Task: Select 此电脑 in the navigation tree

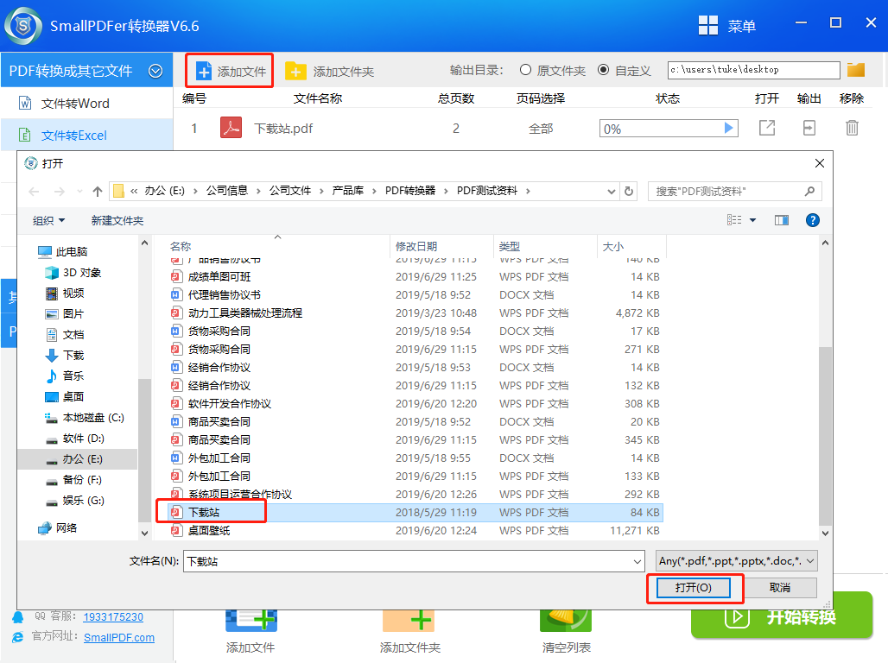Action: coord(72,252)
